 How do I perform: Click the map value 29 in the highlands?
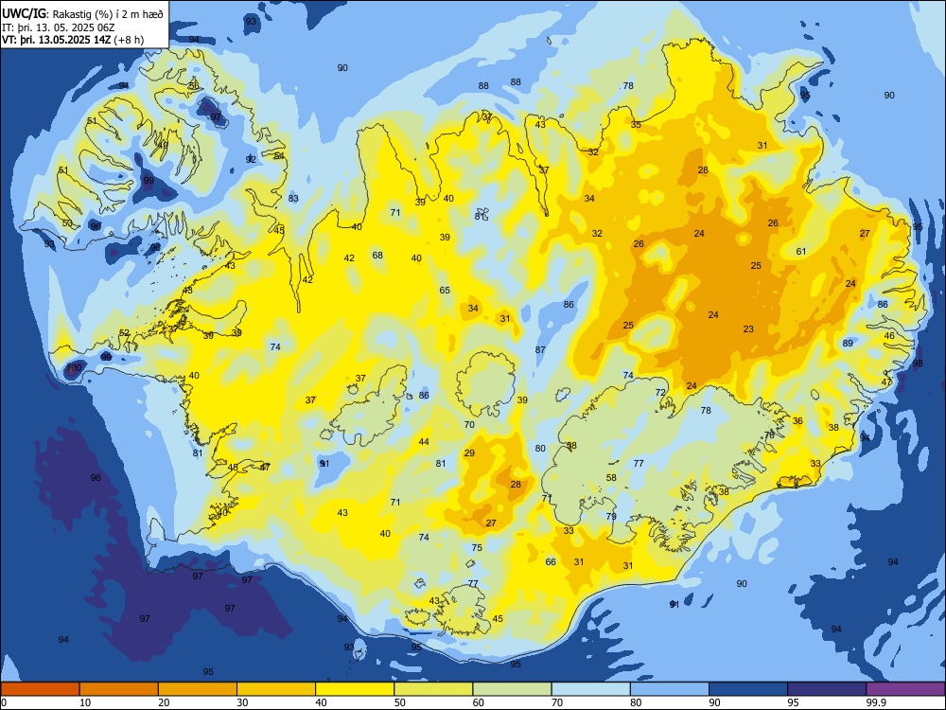click(469, 453)
